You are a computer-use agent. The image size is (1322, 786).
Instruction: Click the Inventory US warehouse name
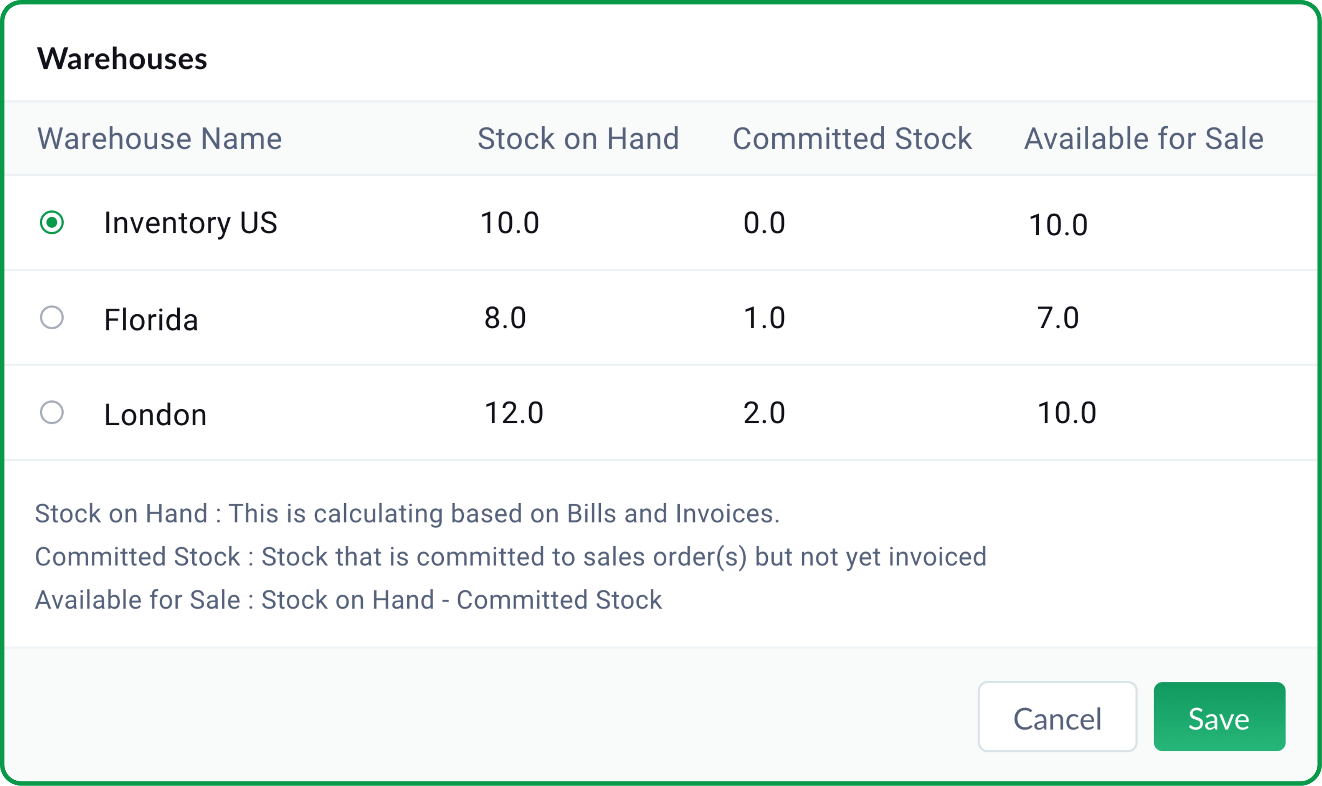point(191,223)
